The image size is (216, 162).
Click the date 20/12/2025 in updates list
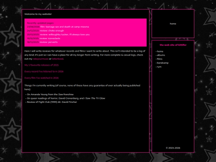[x=33, y=34]
